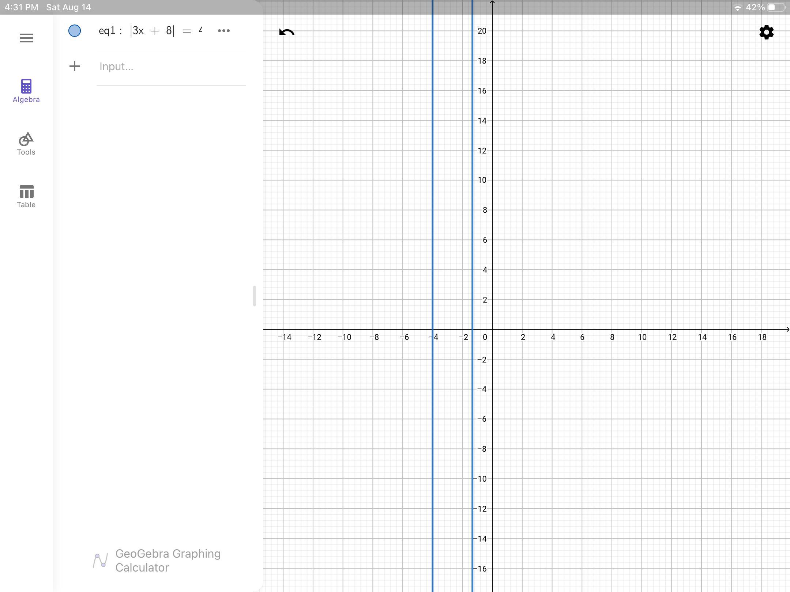The image size is (790, 592).
Task: Open graph settings gear
Action: [766, 33]
